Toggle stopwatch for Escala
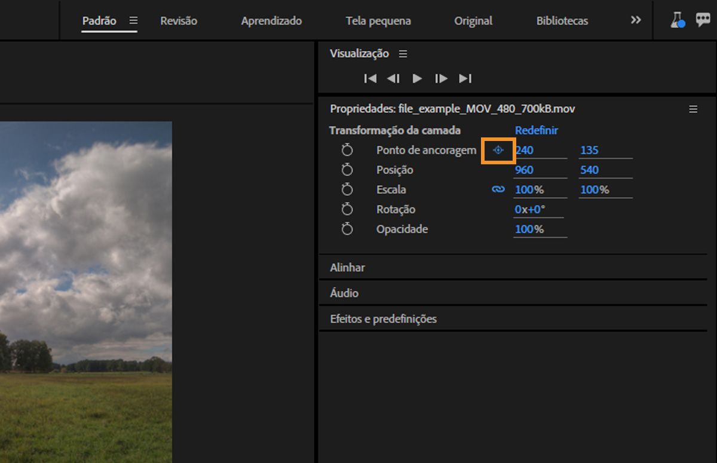 (347, 189)
